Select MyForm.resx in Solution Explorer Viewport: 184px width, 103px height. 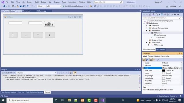click(161, 35)
